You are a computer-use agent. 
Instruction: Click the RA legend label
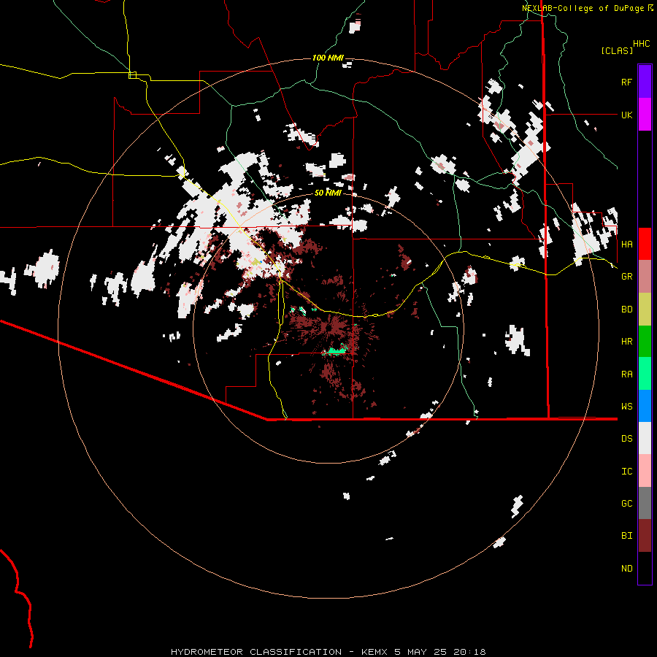click(x=626, y=374)
